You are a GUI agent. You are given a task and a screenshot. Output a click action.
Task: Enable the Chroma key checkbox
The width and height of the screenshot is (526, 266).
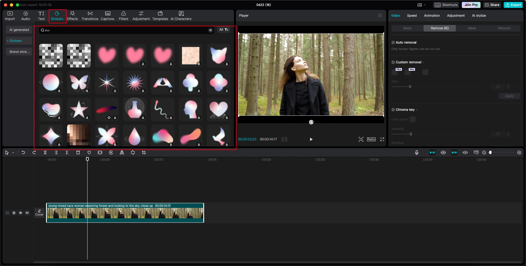point(393,110)
